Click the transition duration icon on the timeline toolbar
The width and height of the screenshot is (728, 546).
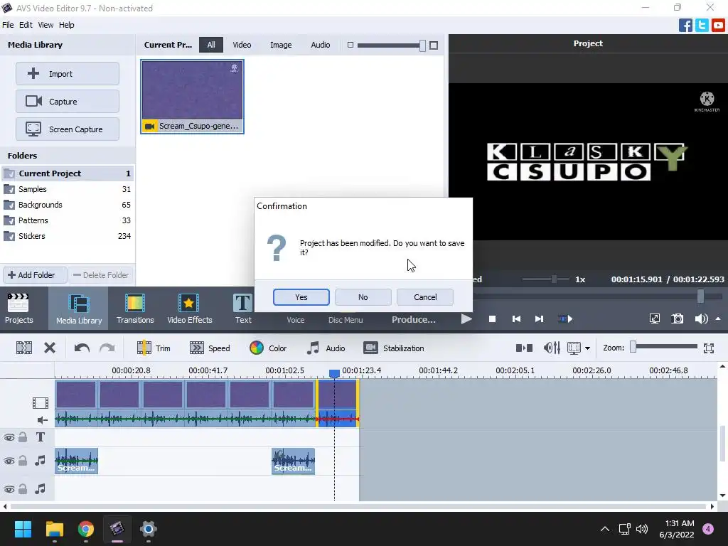coord(524,348)
